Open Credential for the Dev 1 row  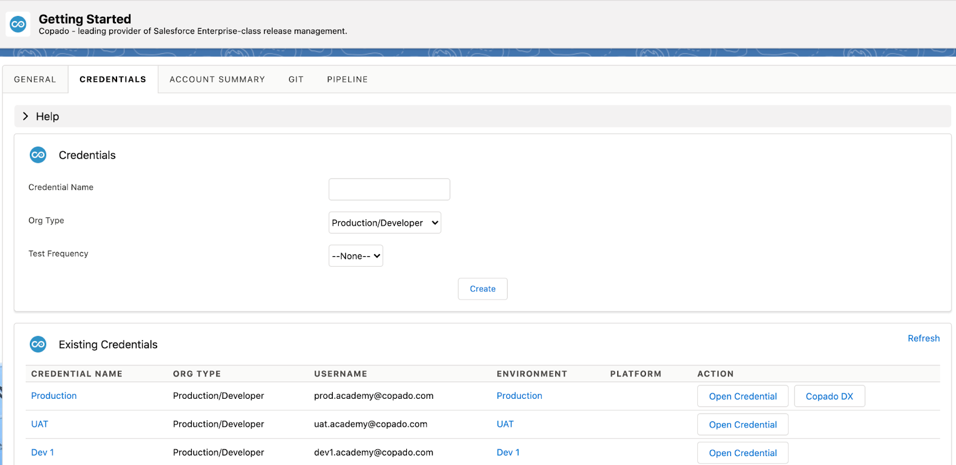click(743, 453)
